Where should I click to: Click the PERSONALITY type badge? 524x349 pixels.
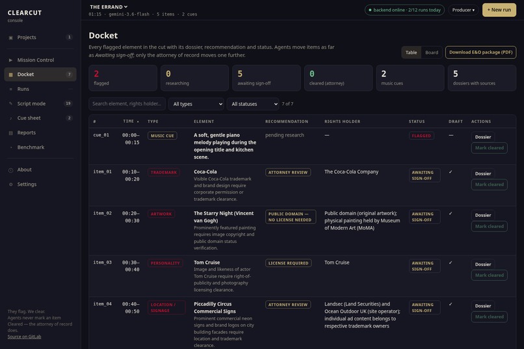165,263
